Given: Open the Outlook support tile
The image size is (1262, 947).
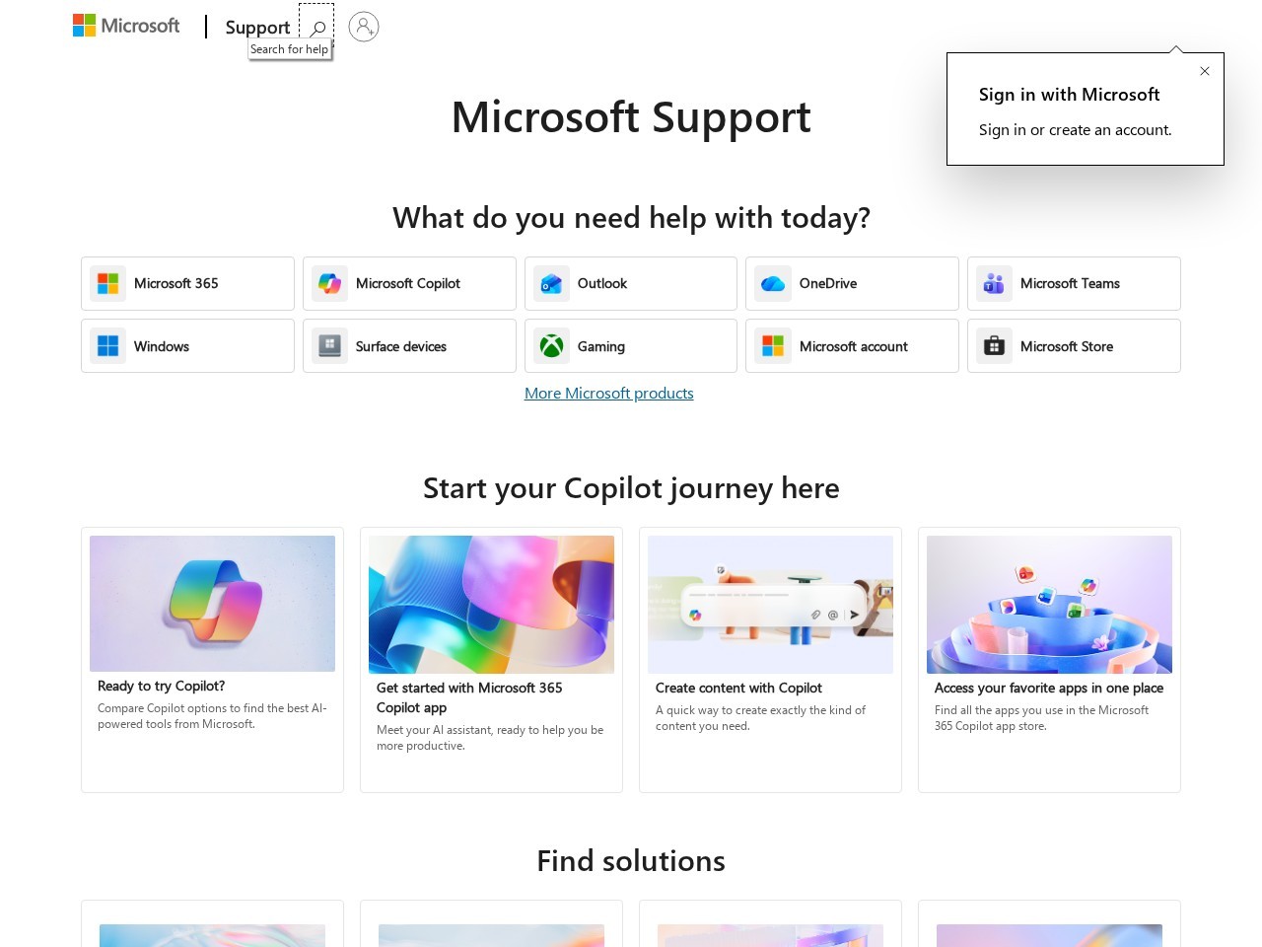Looking at the screenshot, I should (631, 284).
